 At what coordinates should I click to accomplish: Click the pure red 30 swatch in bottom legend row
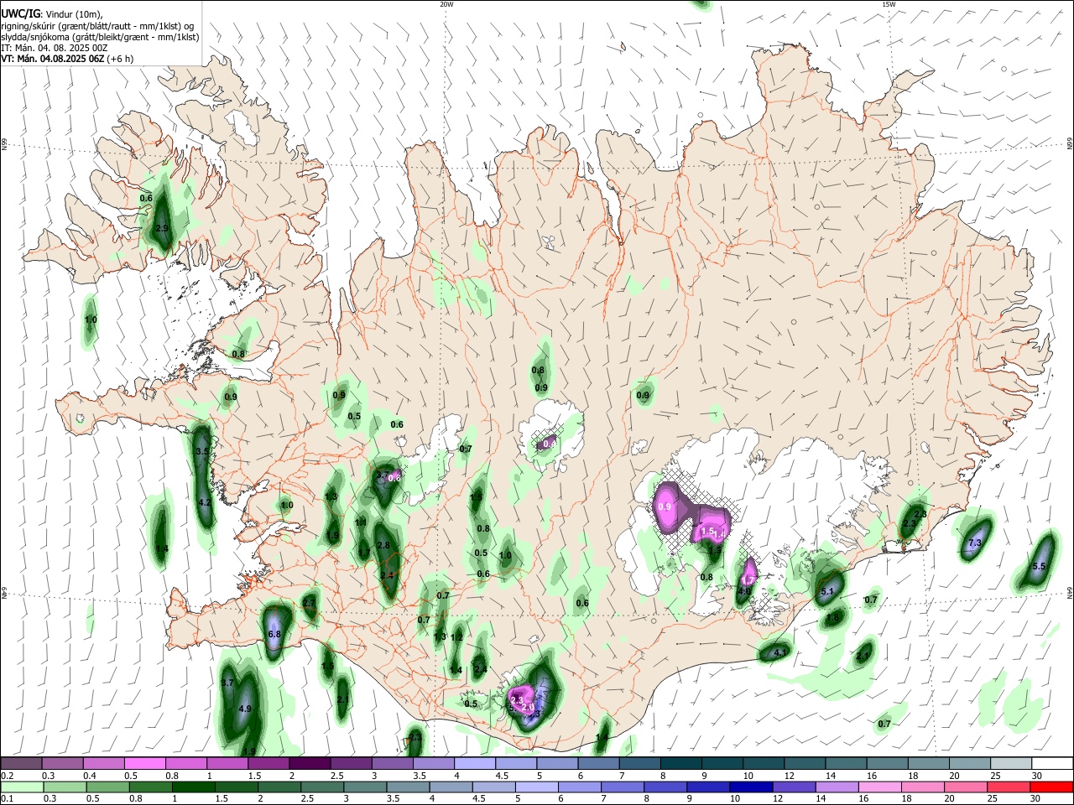(1052, 787)
